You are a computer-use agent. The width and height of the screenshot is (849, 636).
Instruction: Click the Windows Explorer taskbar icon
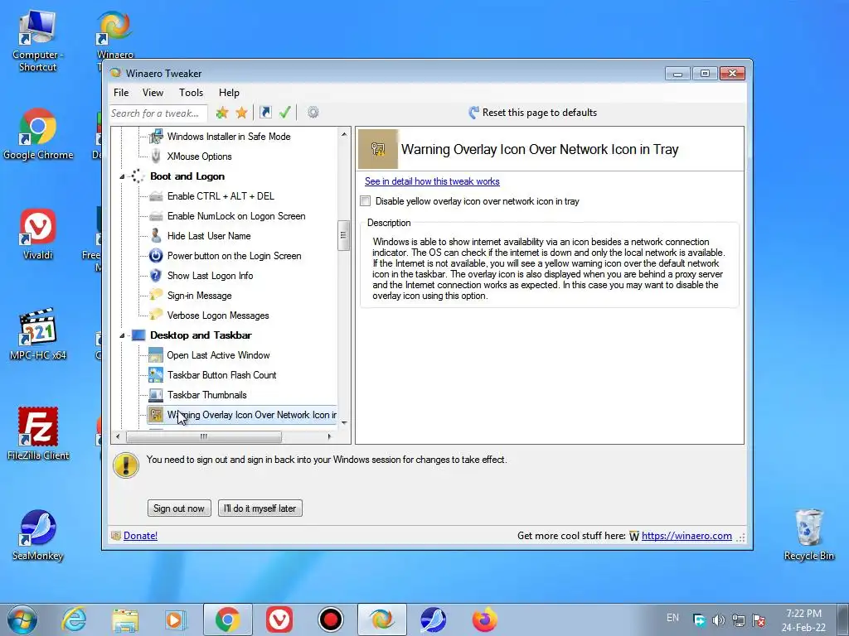(x=125, y=619)
